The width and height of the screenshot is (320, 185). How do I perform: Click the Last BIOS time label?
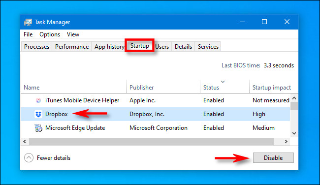pos(241,65)
